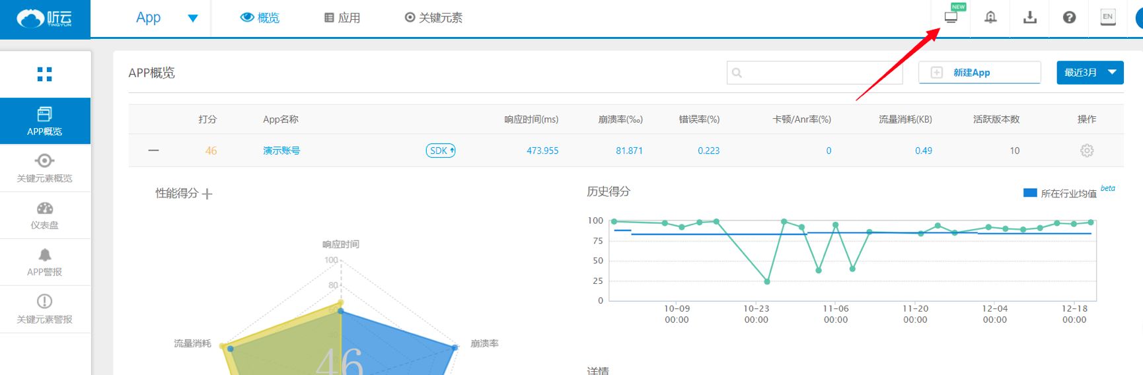Switch to the 关键元素 tab
The width and height of the screenshot is (1143, 375).
click(x=433, y=18)
